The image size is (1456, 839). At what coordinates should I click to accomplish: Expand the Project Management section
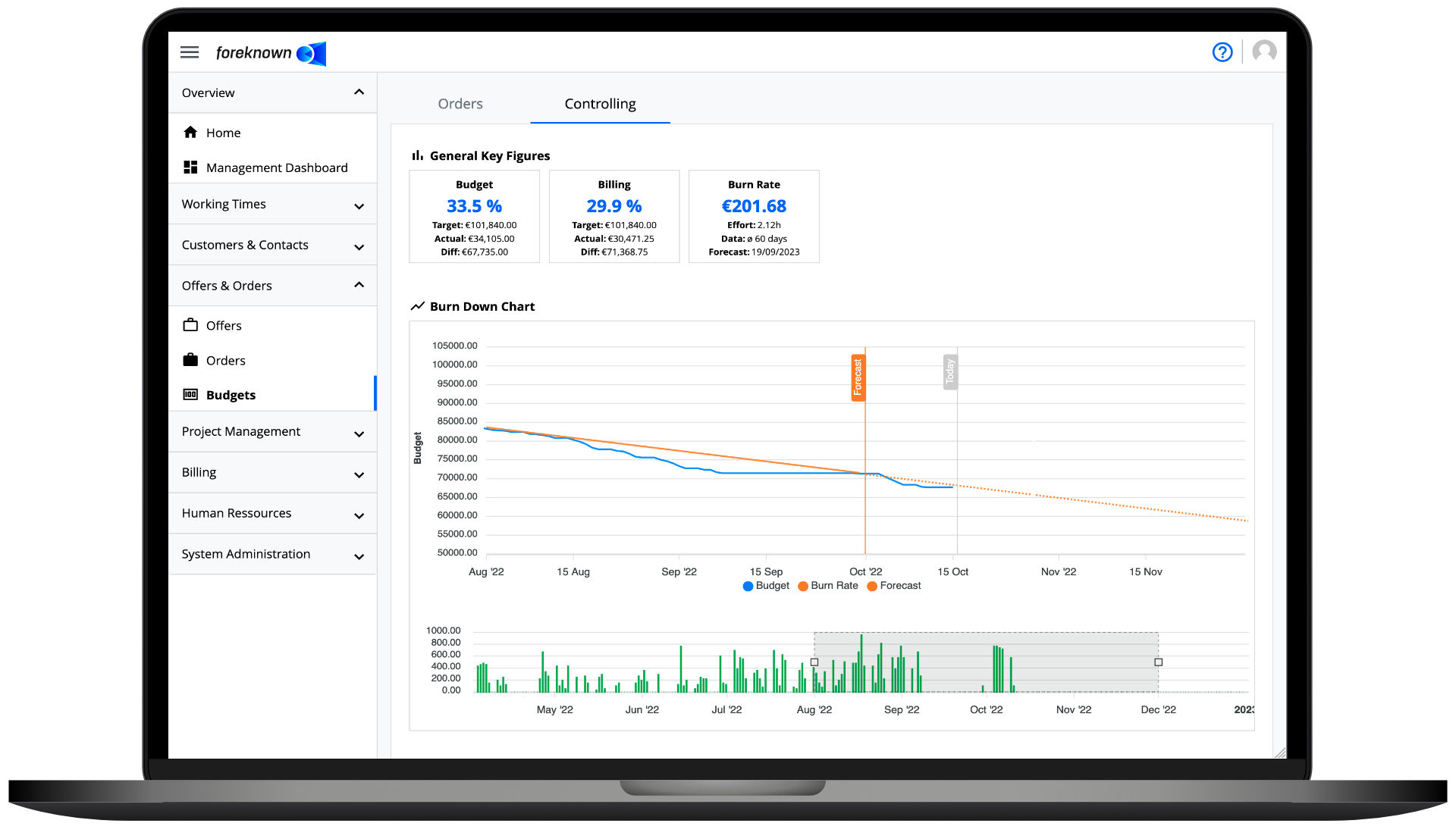272,432
